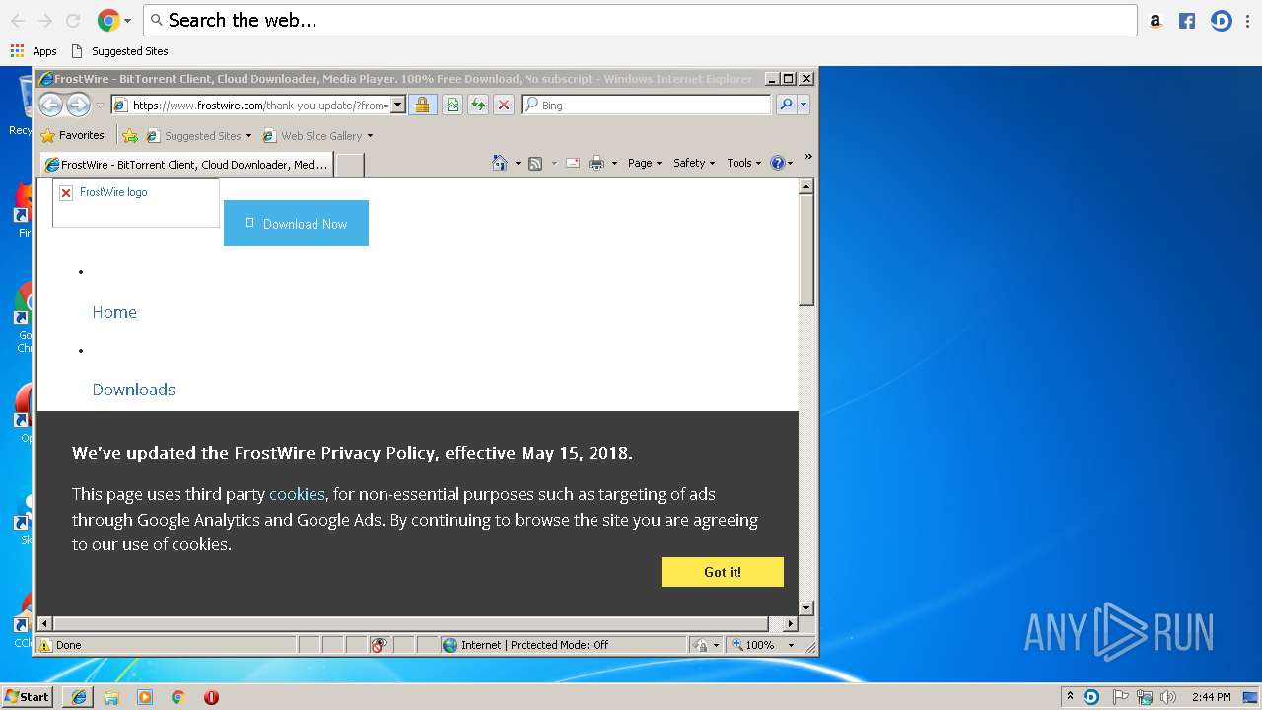This screenshot has height=710, width=1262.
Task: Click the broken FrostWire logo image
Action: click(136, 202)
